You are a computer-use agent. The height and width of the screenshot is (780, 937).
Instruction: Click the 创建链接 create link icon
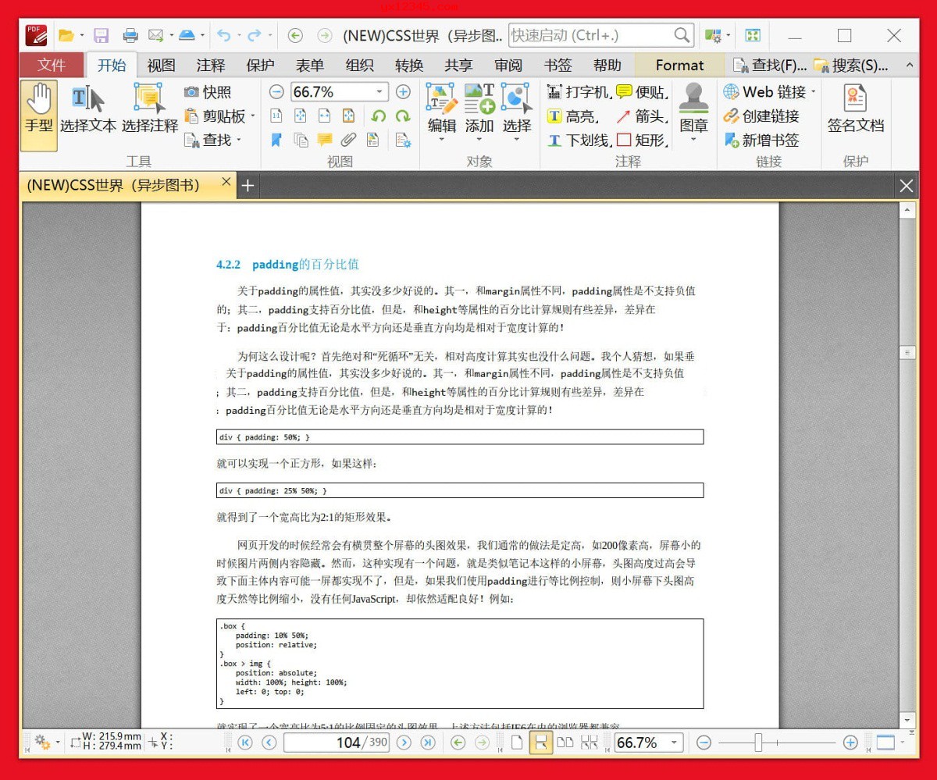[x=768, y=115]
